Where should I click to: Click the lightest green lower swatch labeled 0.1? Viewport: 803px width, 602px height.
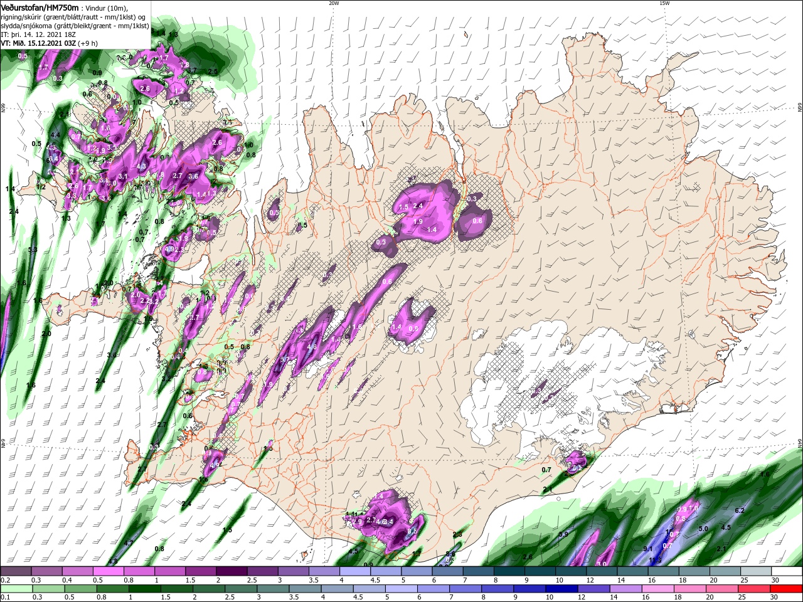16,589
